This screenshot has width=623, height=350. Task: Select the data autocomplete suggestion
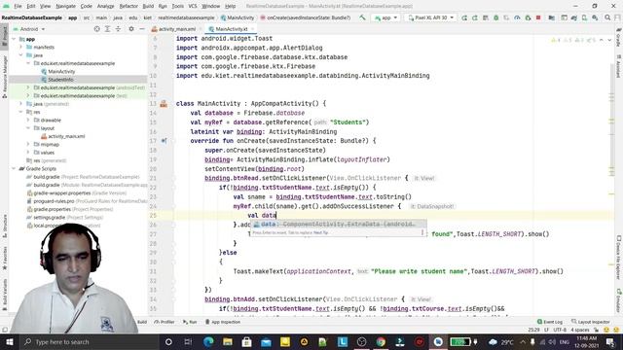pos(338,225)
